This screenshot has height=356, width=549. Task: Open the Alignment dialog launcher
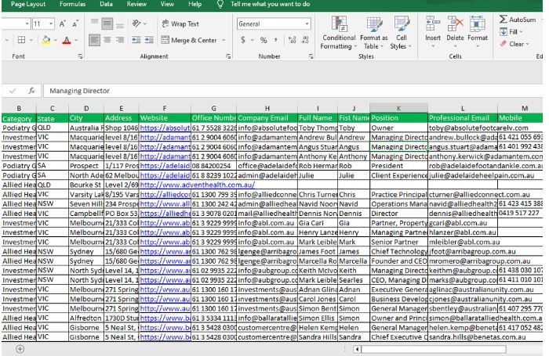tap(229, 56)
